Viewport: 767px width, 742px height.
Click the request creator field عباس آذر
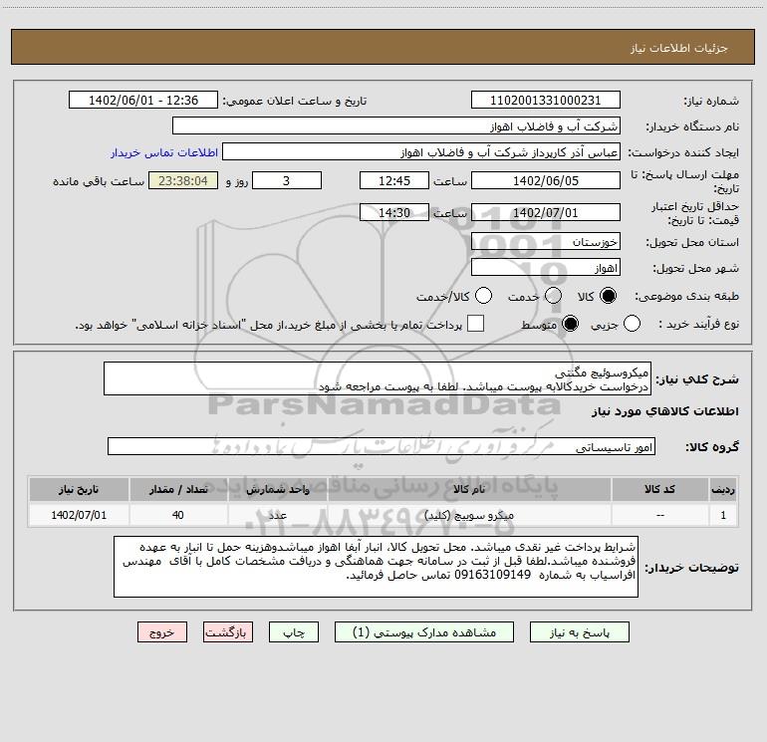(421, 152)
